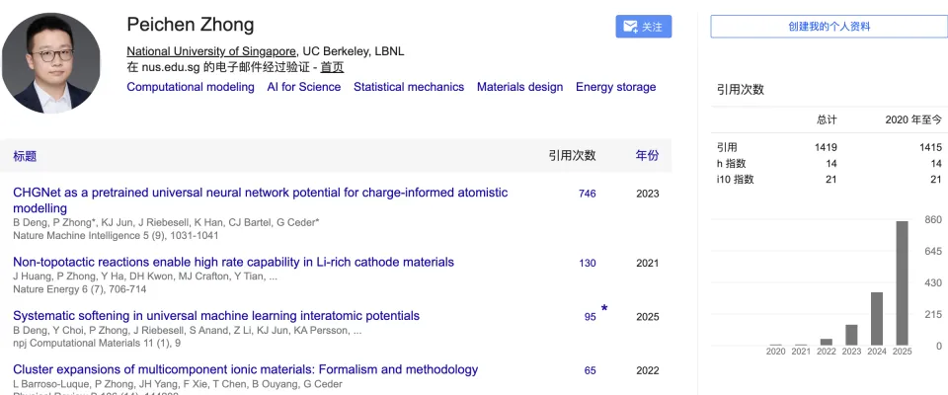Sort publications by 标题 column header
The height and width of the screenshot is (395, 948).
pos(25,156)
